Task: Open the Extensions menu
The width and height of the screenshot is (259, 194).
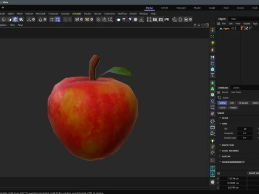Action: click(x=110, y=13)
